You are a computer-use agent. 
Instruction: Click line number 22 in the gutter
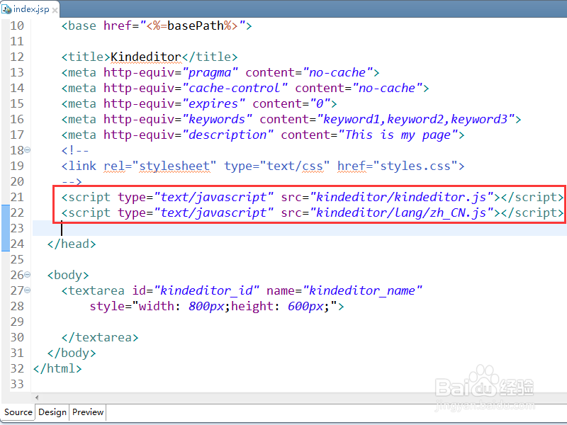(17, 212)
